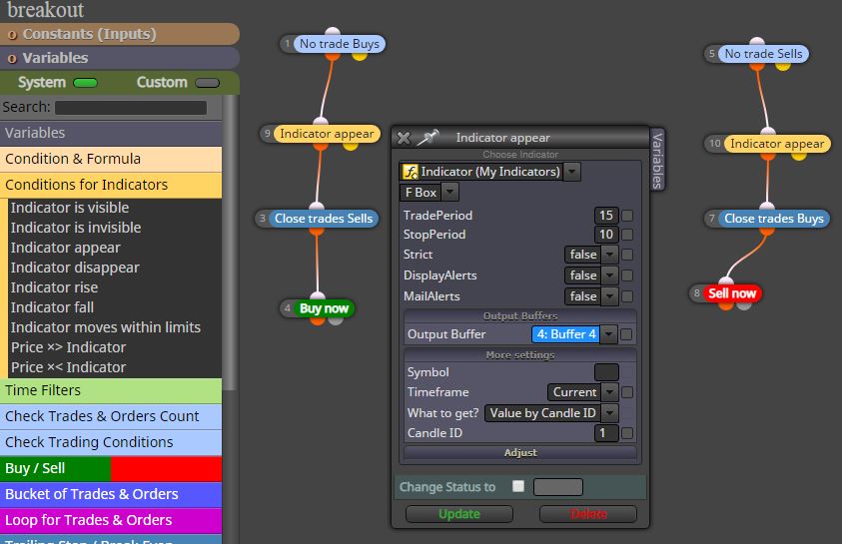Click the pin icon in Indicator appear dialog
The height and width of the screenshot is (544, 842).
click(x=427, y=138)
